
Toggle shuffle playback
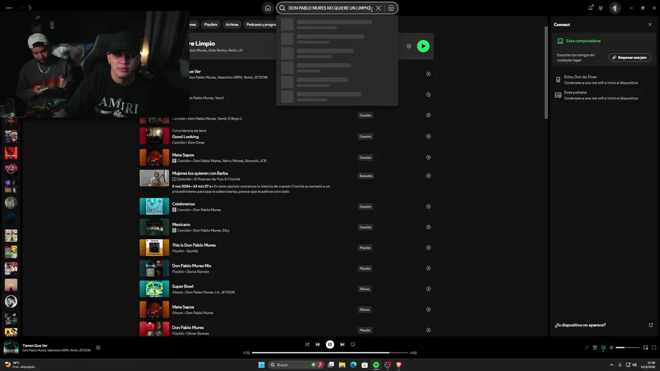[x=307, y=344]
